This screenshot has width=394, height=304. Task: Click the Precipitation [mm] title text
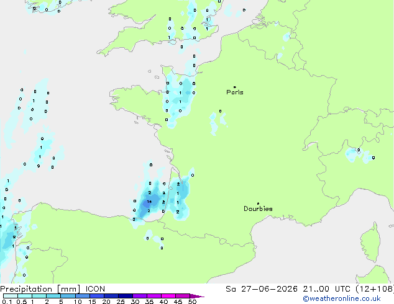[x=40, y=289]
